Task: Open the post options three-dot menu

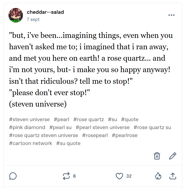Action: 171,15
